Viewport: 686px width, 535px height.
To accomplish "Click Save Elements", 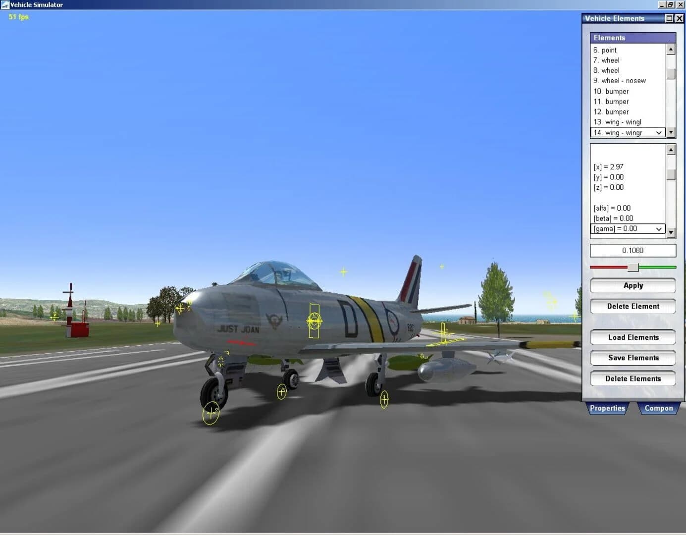I will (633, 358).
